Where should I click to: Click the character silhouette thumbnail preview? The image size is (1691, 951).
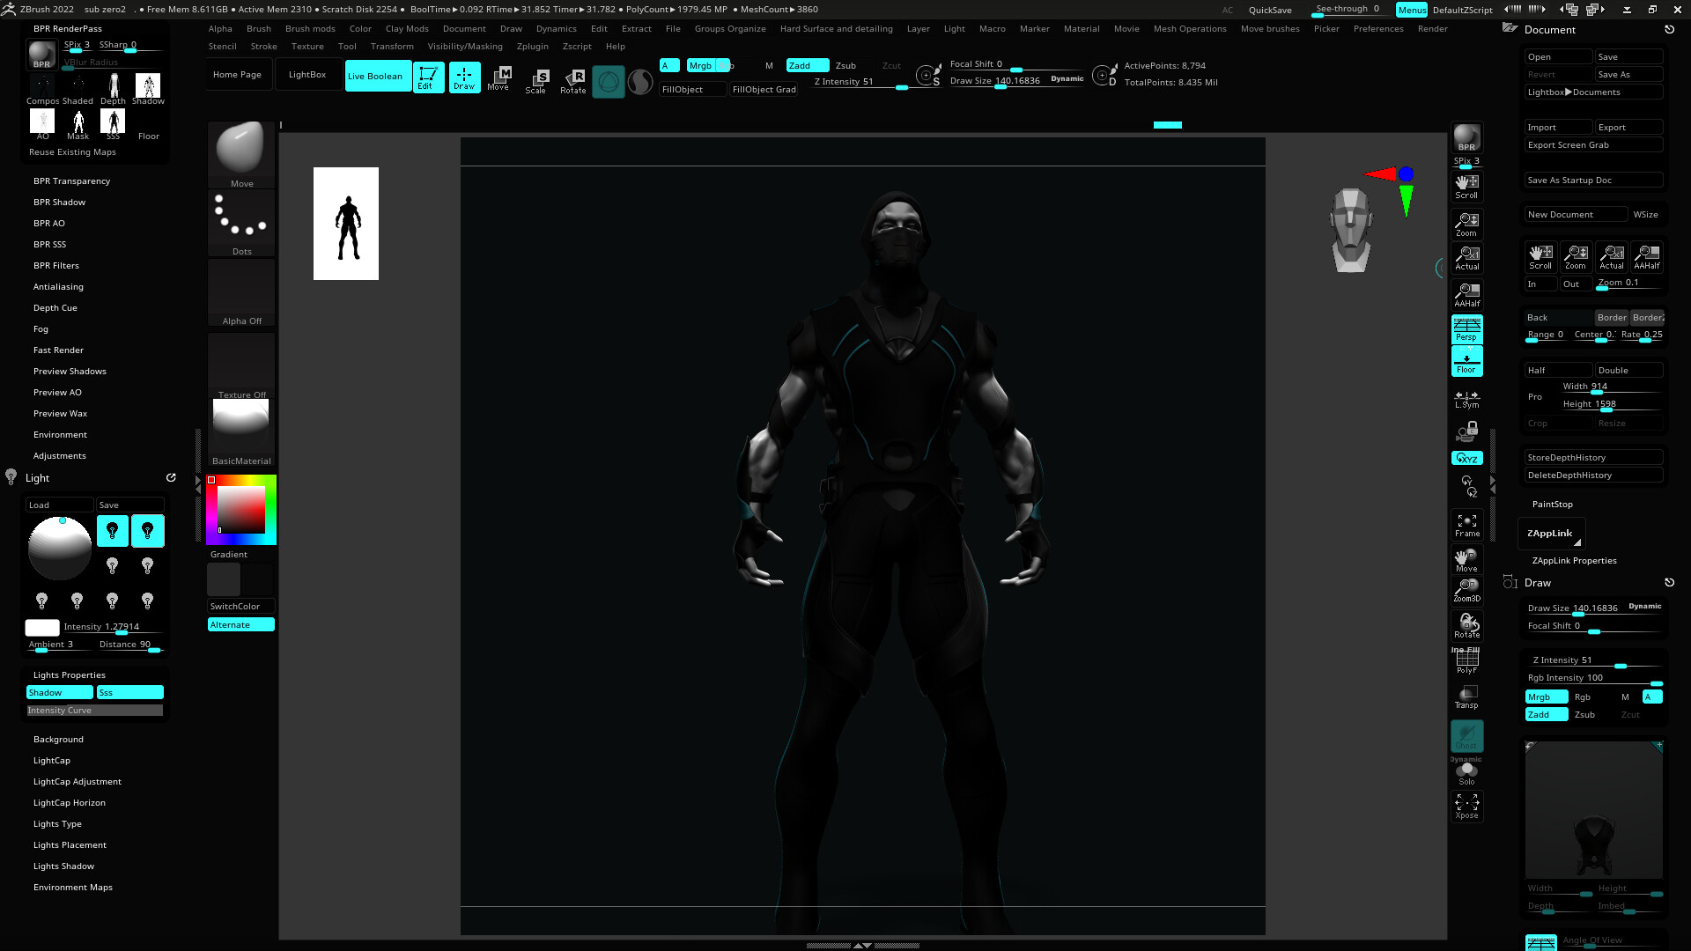pyautogui.click(x=346, y=224)
